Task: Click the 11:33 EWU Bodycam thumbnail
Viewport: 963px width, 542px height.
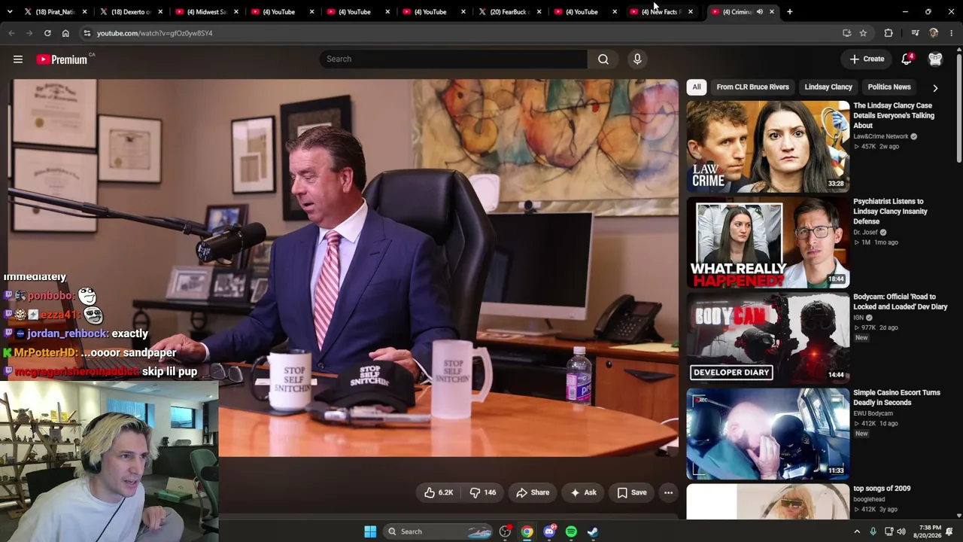Action: [767, 434]
